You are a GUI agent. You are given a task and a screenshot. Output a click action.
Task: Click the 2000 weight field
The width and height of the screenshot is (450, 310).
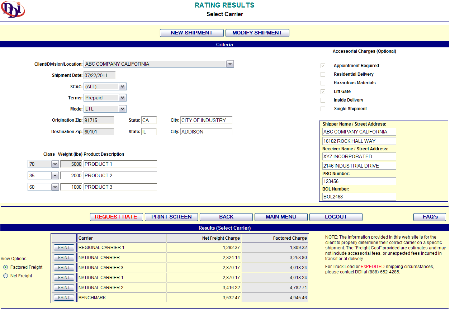[72, 175]
